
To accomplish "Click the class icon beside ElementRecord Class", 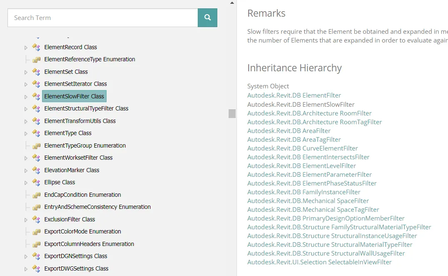I will (36, 47).
